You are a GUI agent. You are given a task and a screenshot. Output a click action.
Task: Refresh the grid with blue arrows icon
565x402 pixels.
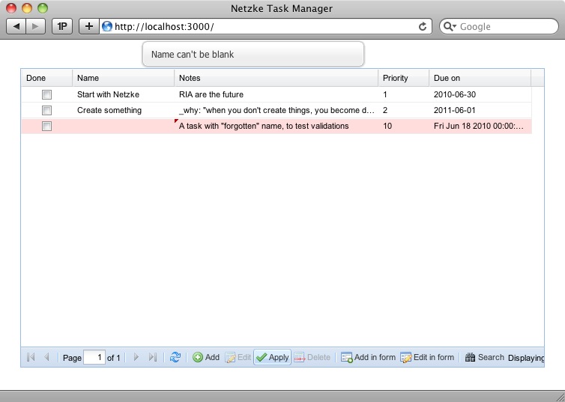[x=175, y=357]
